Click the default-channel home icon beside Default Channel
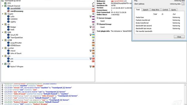 point(93,6)
